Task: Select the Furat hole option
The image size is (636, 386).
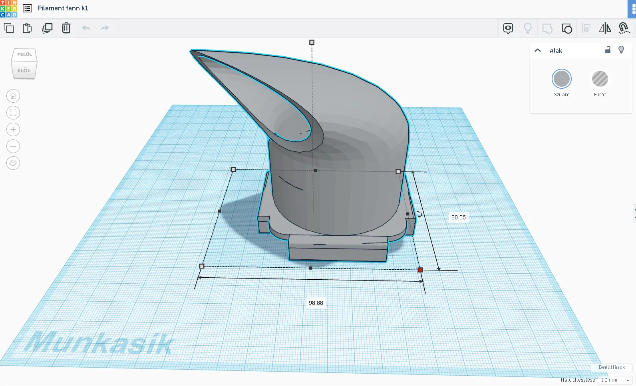Action: click(600, 79)
